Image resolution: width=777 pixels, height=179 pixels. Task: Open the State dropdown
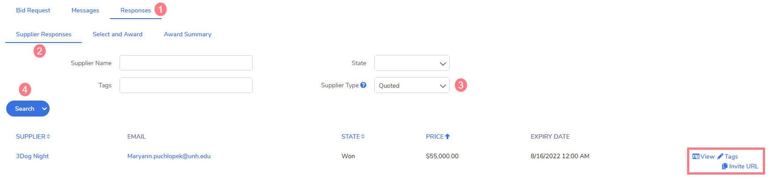coord(412,63)
